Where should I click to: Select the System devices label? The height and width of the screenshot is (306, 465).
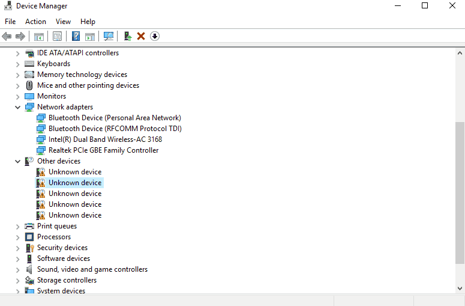[x=61, y=291]
